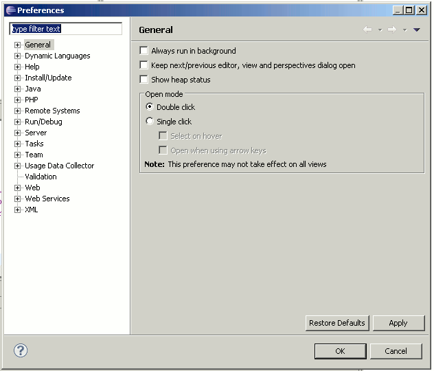Expand the PHP preferences node
This screenshot has height=371, width=434.
click(x=18, y=100)
